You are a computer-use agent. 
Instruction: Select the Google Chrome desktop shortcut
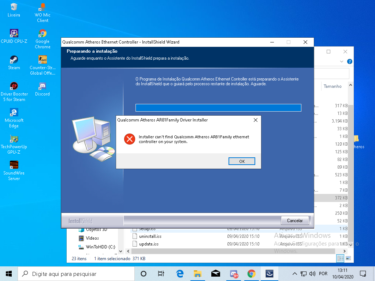[x=42, y=39]
